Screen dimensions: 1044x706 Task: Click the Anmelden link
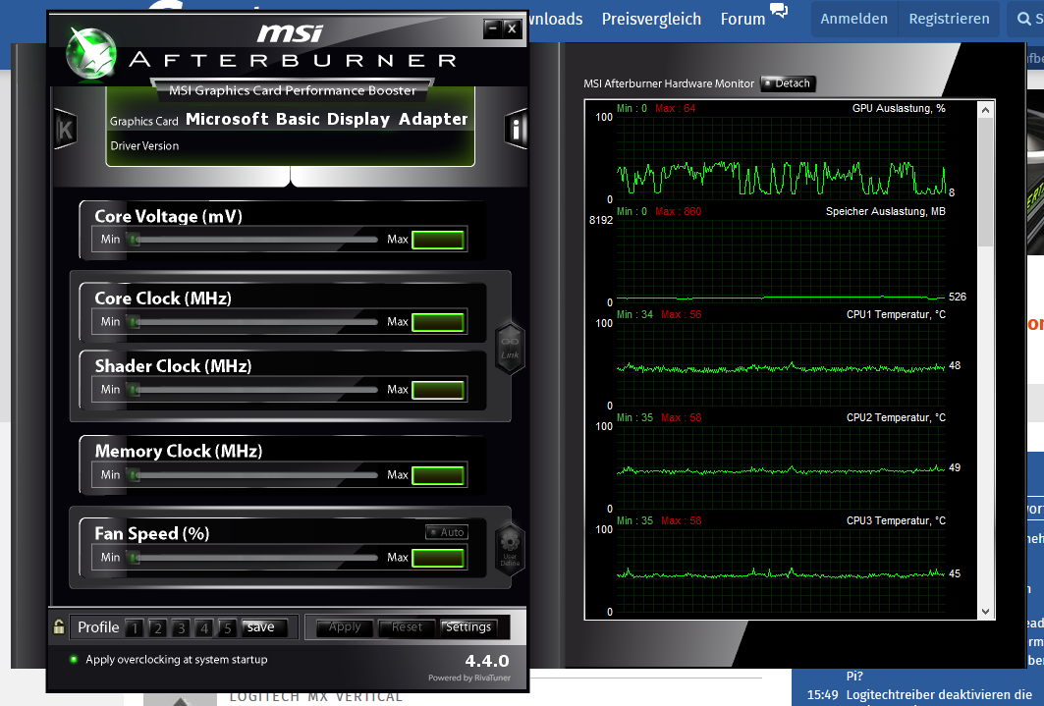tap(853, 19)
